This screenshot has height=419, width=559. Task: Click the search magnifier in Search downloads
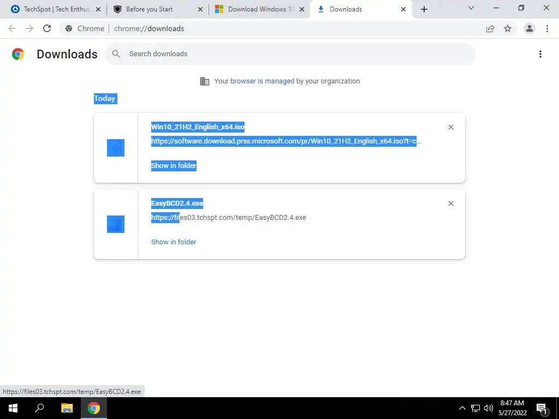coord(116,54)
